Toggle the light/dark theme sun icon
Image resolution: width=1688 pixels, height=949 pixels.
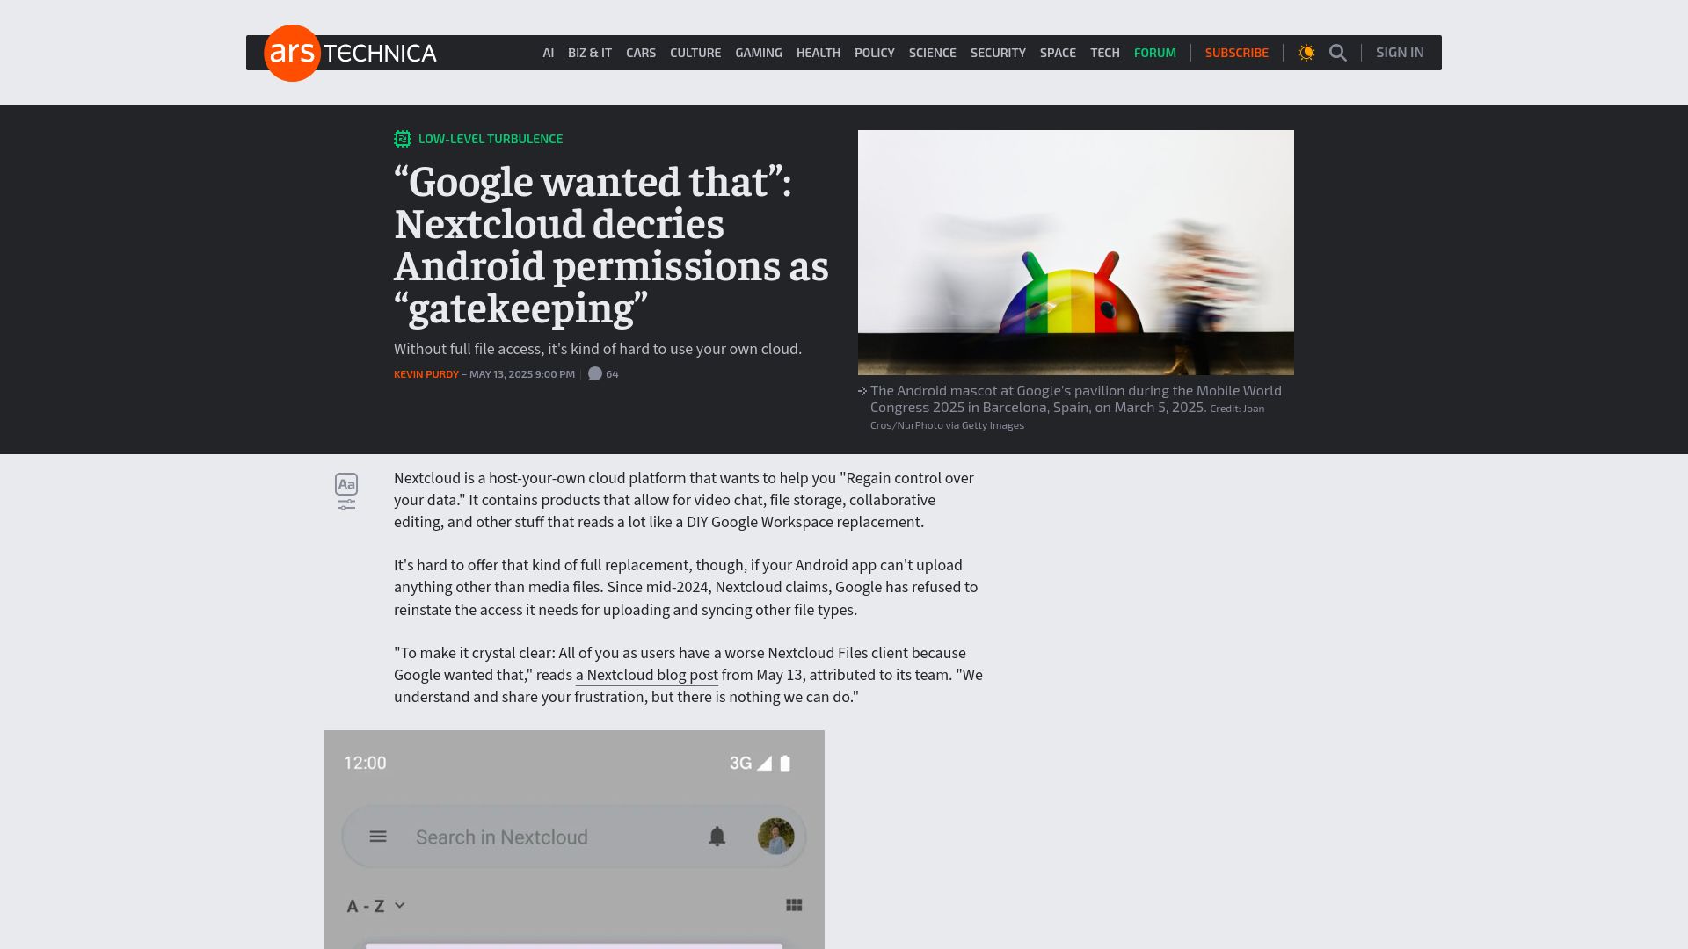(1306, 53)
